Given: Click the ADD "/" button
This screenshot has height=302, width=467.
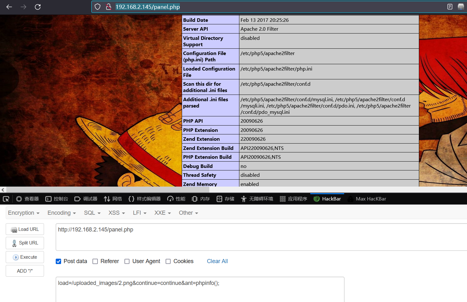Looking at the screenshot, I should point(25,271).
